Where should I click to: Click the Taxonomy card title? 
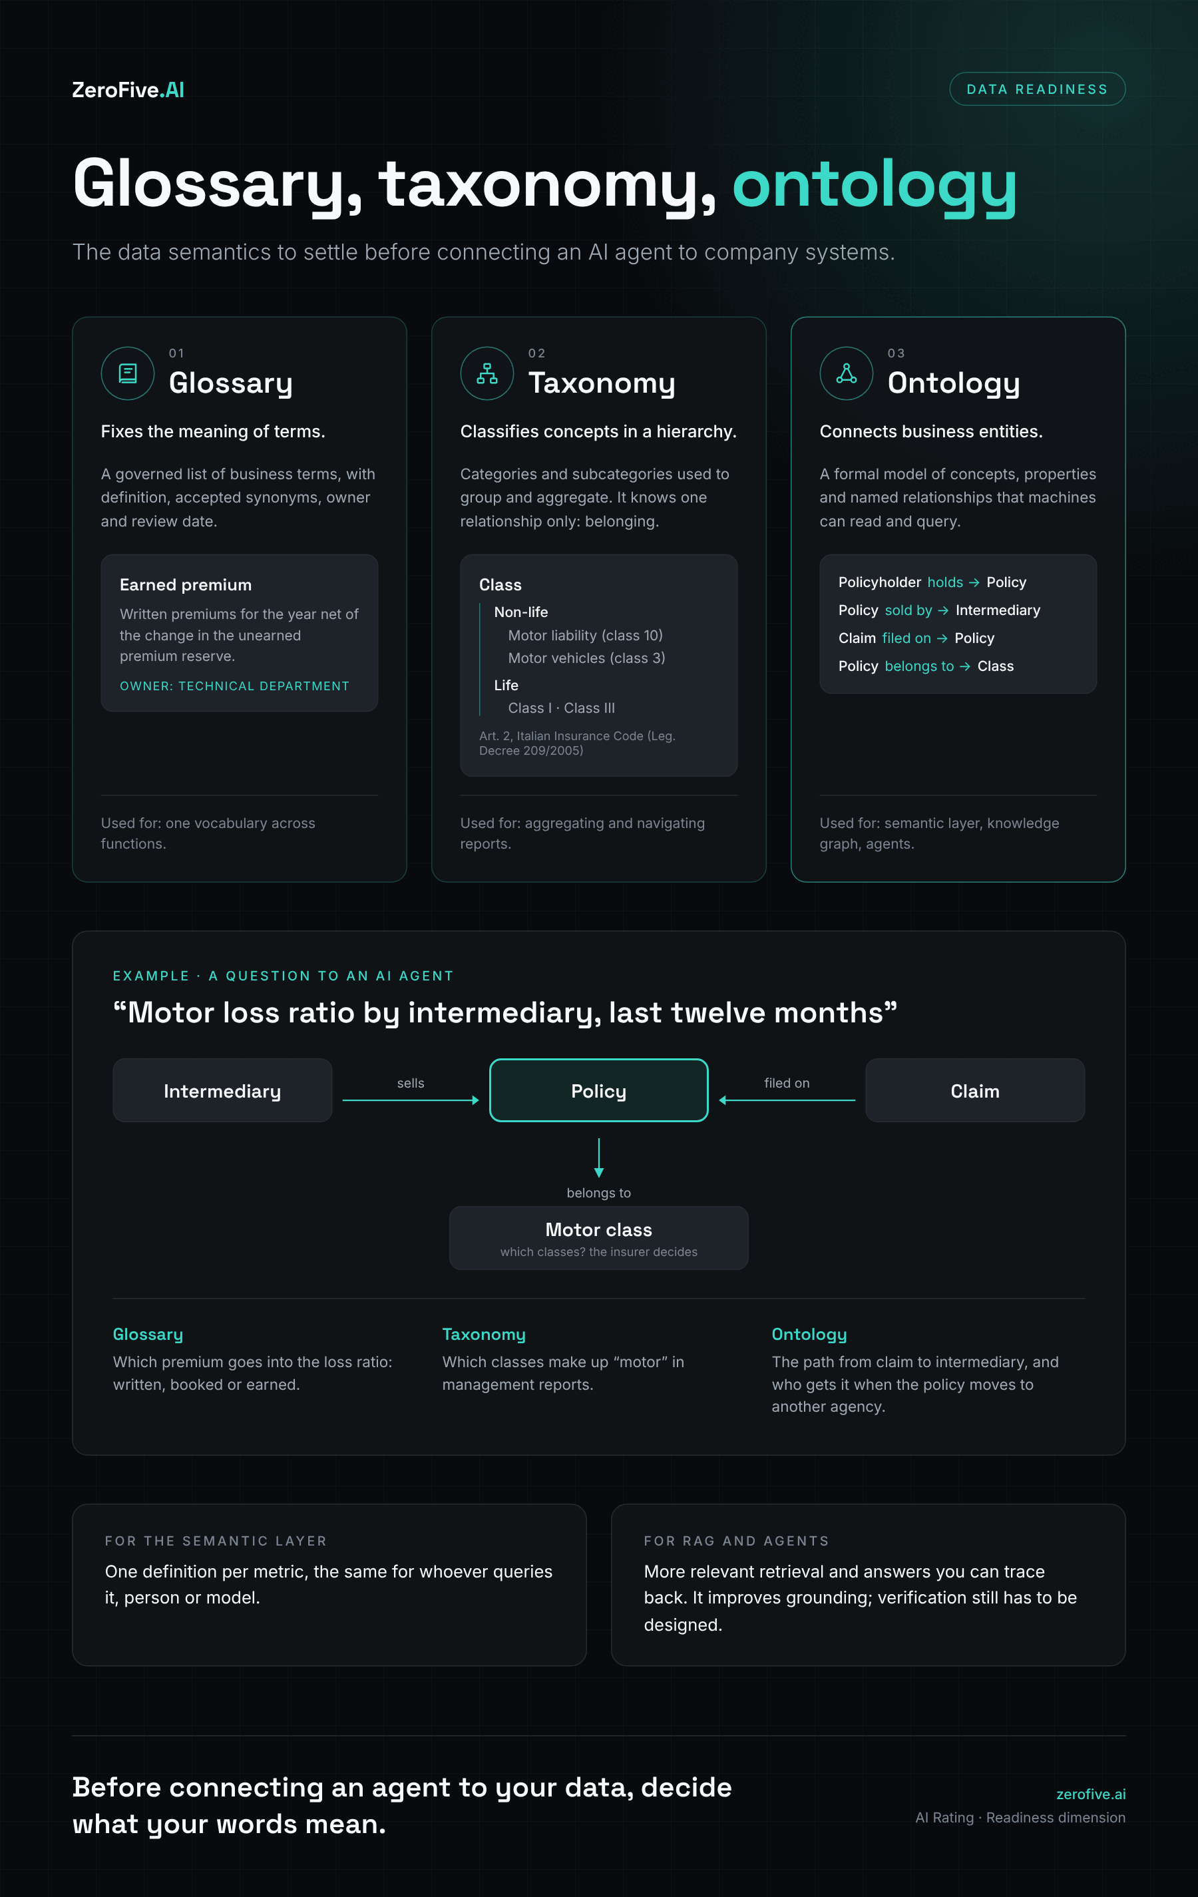coord(602,383)
